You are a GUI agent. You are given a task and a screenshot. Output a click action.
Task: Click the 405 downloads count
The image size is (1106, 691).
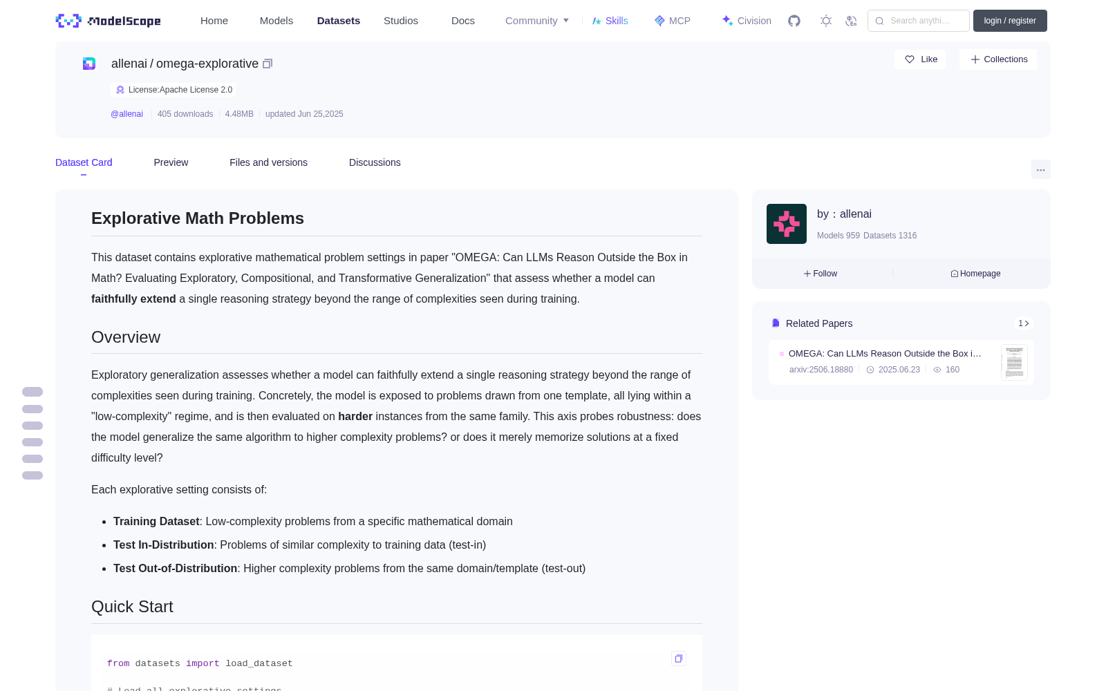(185, 114)
